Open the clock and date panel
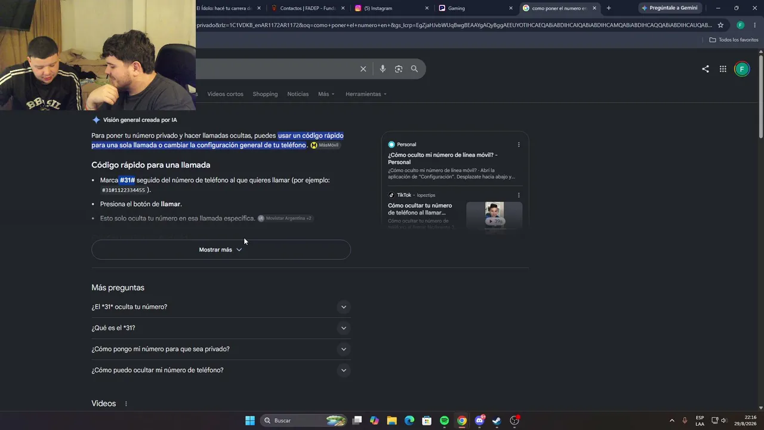764x430 pixels. (745, 420)
